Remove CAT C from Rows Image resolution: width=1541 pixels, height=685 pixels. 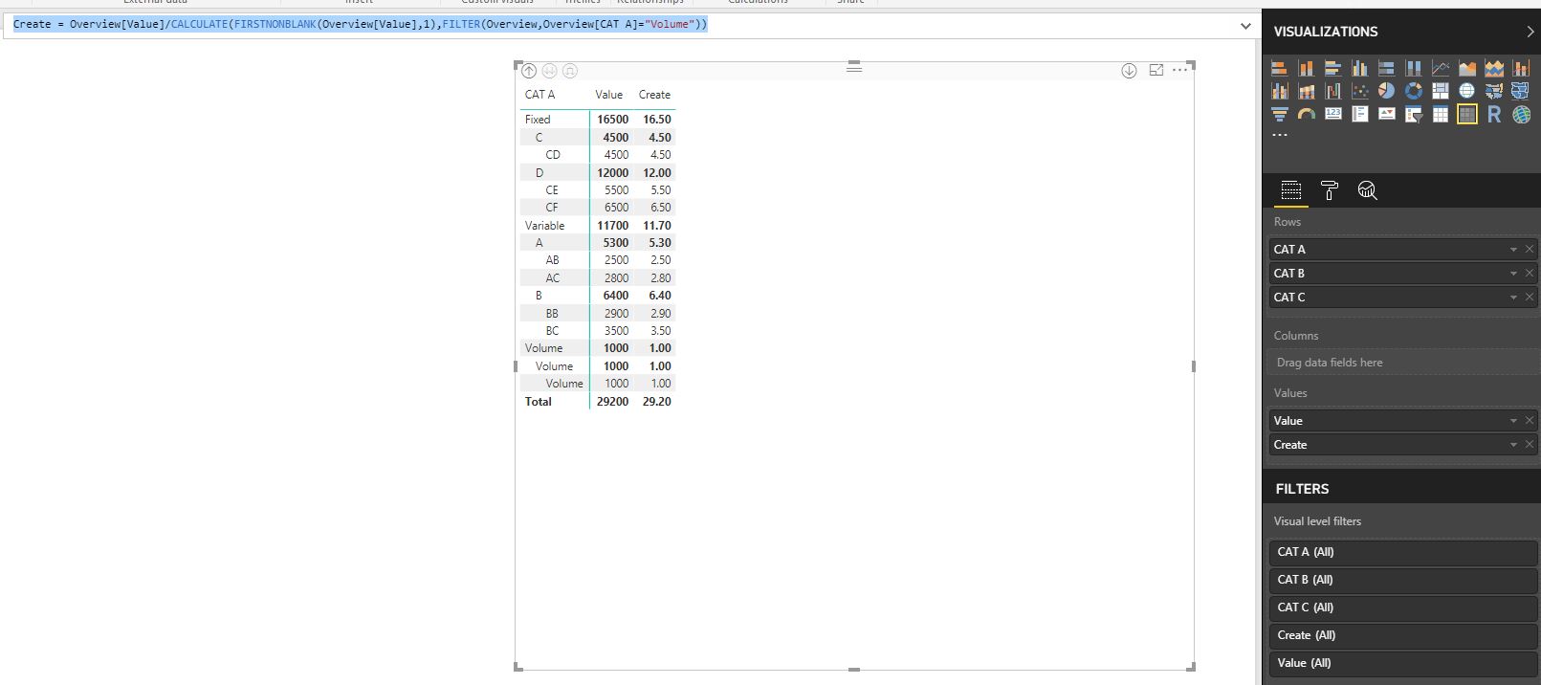(1529, 298)
